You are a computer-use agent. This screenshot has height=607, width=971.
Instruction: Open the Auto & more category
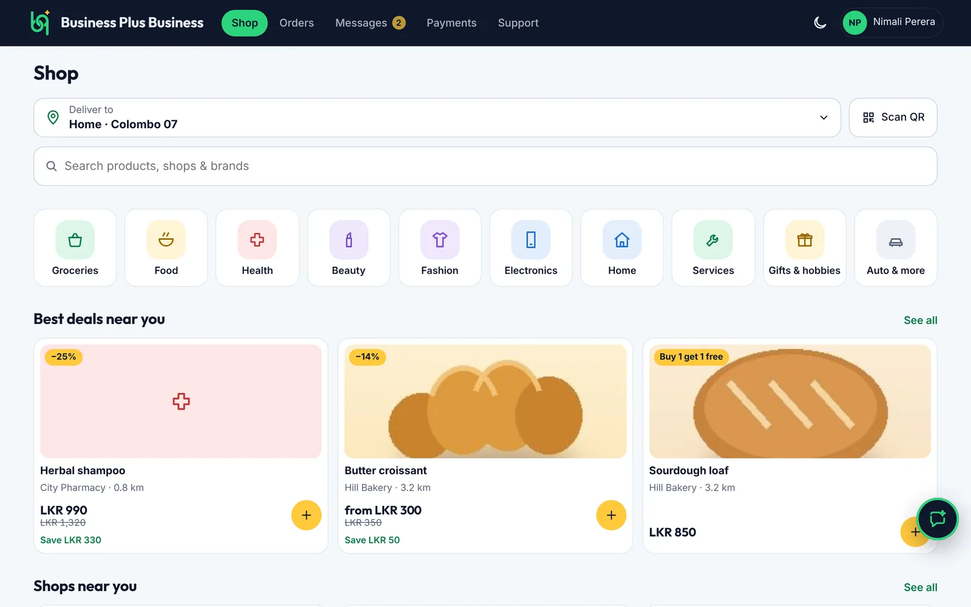(x=896, y=248)
